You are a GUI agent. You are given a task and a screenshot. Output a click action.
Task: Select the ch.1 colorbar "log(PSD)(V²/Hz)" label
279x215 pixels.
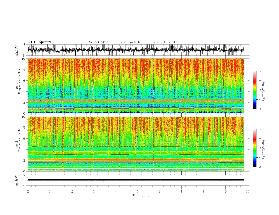point(264,92)
